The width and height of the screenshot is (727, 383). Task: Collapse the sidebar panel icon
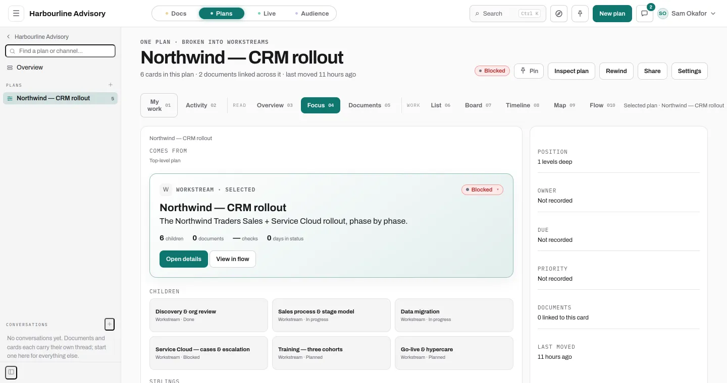[11, 372]
